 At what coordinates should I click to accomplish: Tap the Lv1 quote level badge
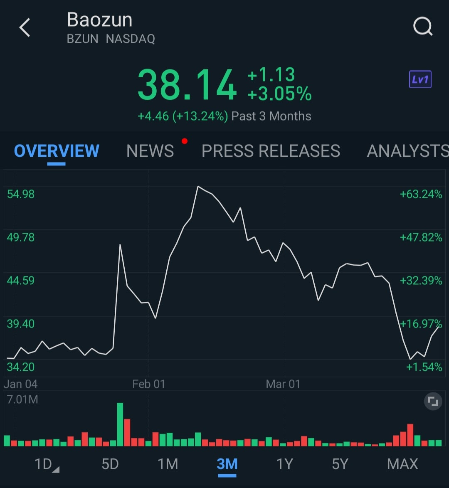420,79
